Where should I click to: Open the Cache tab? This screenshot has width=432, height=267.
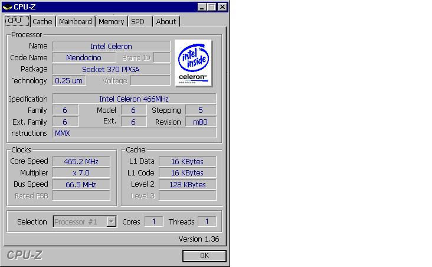click(42, 21)
